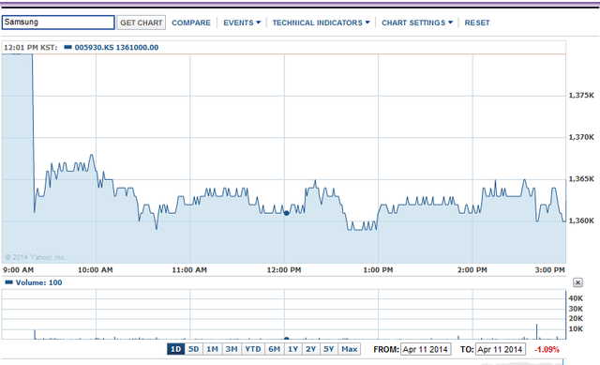The image size is (600, 365).
Task: Select the 5D time range
Action: 194,349
